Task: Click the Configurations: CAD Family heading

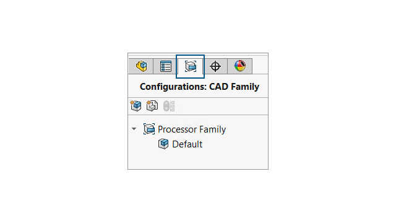Action: coord(199,87)
